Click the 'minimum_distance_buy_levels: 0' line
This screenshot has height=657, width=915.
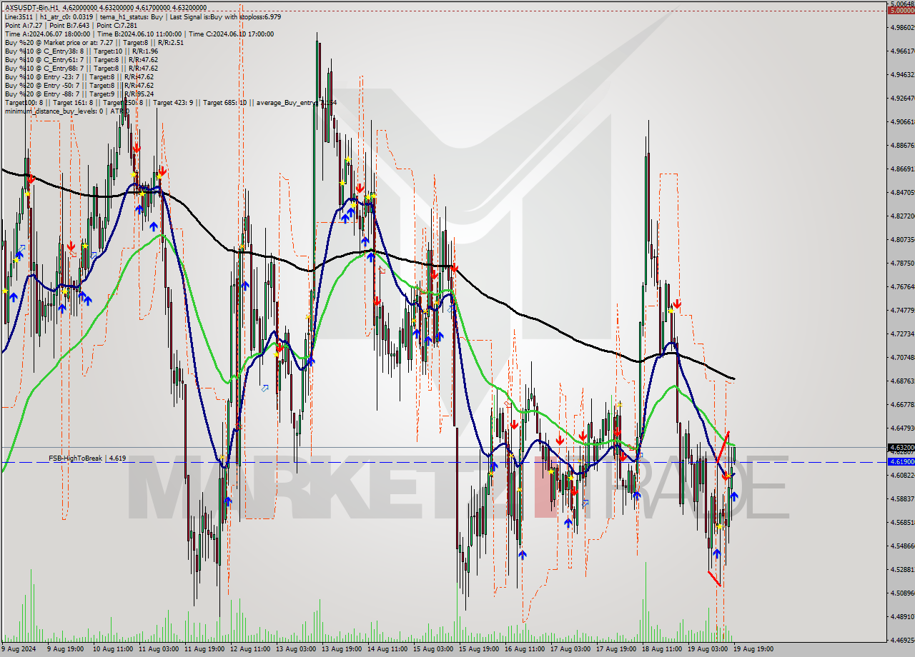tap(66, 111)
